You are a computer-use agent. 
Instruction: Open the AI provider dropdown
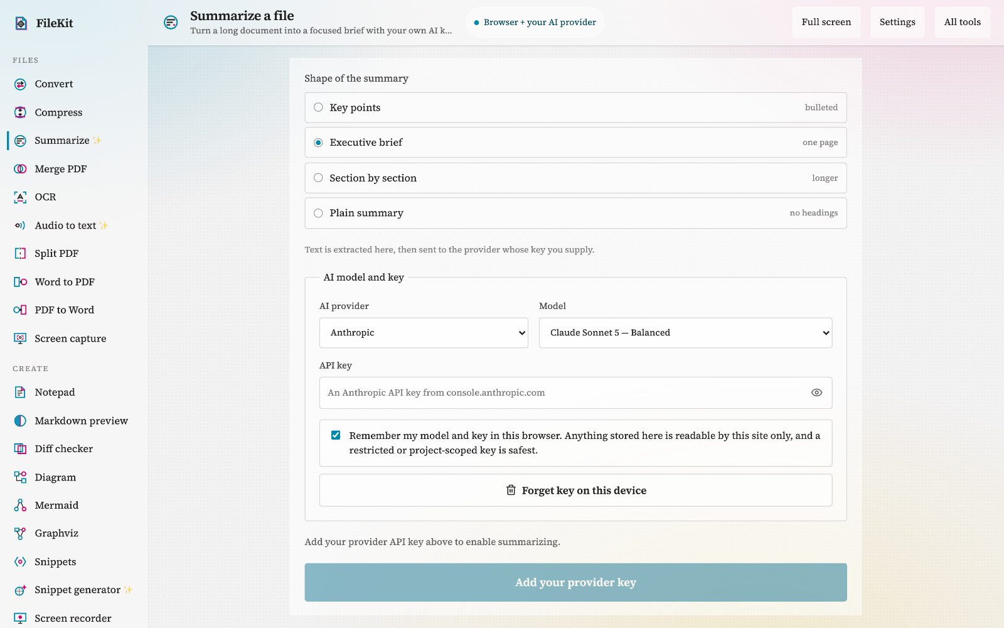pos(424,333)
